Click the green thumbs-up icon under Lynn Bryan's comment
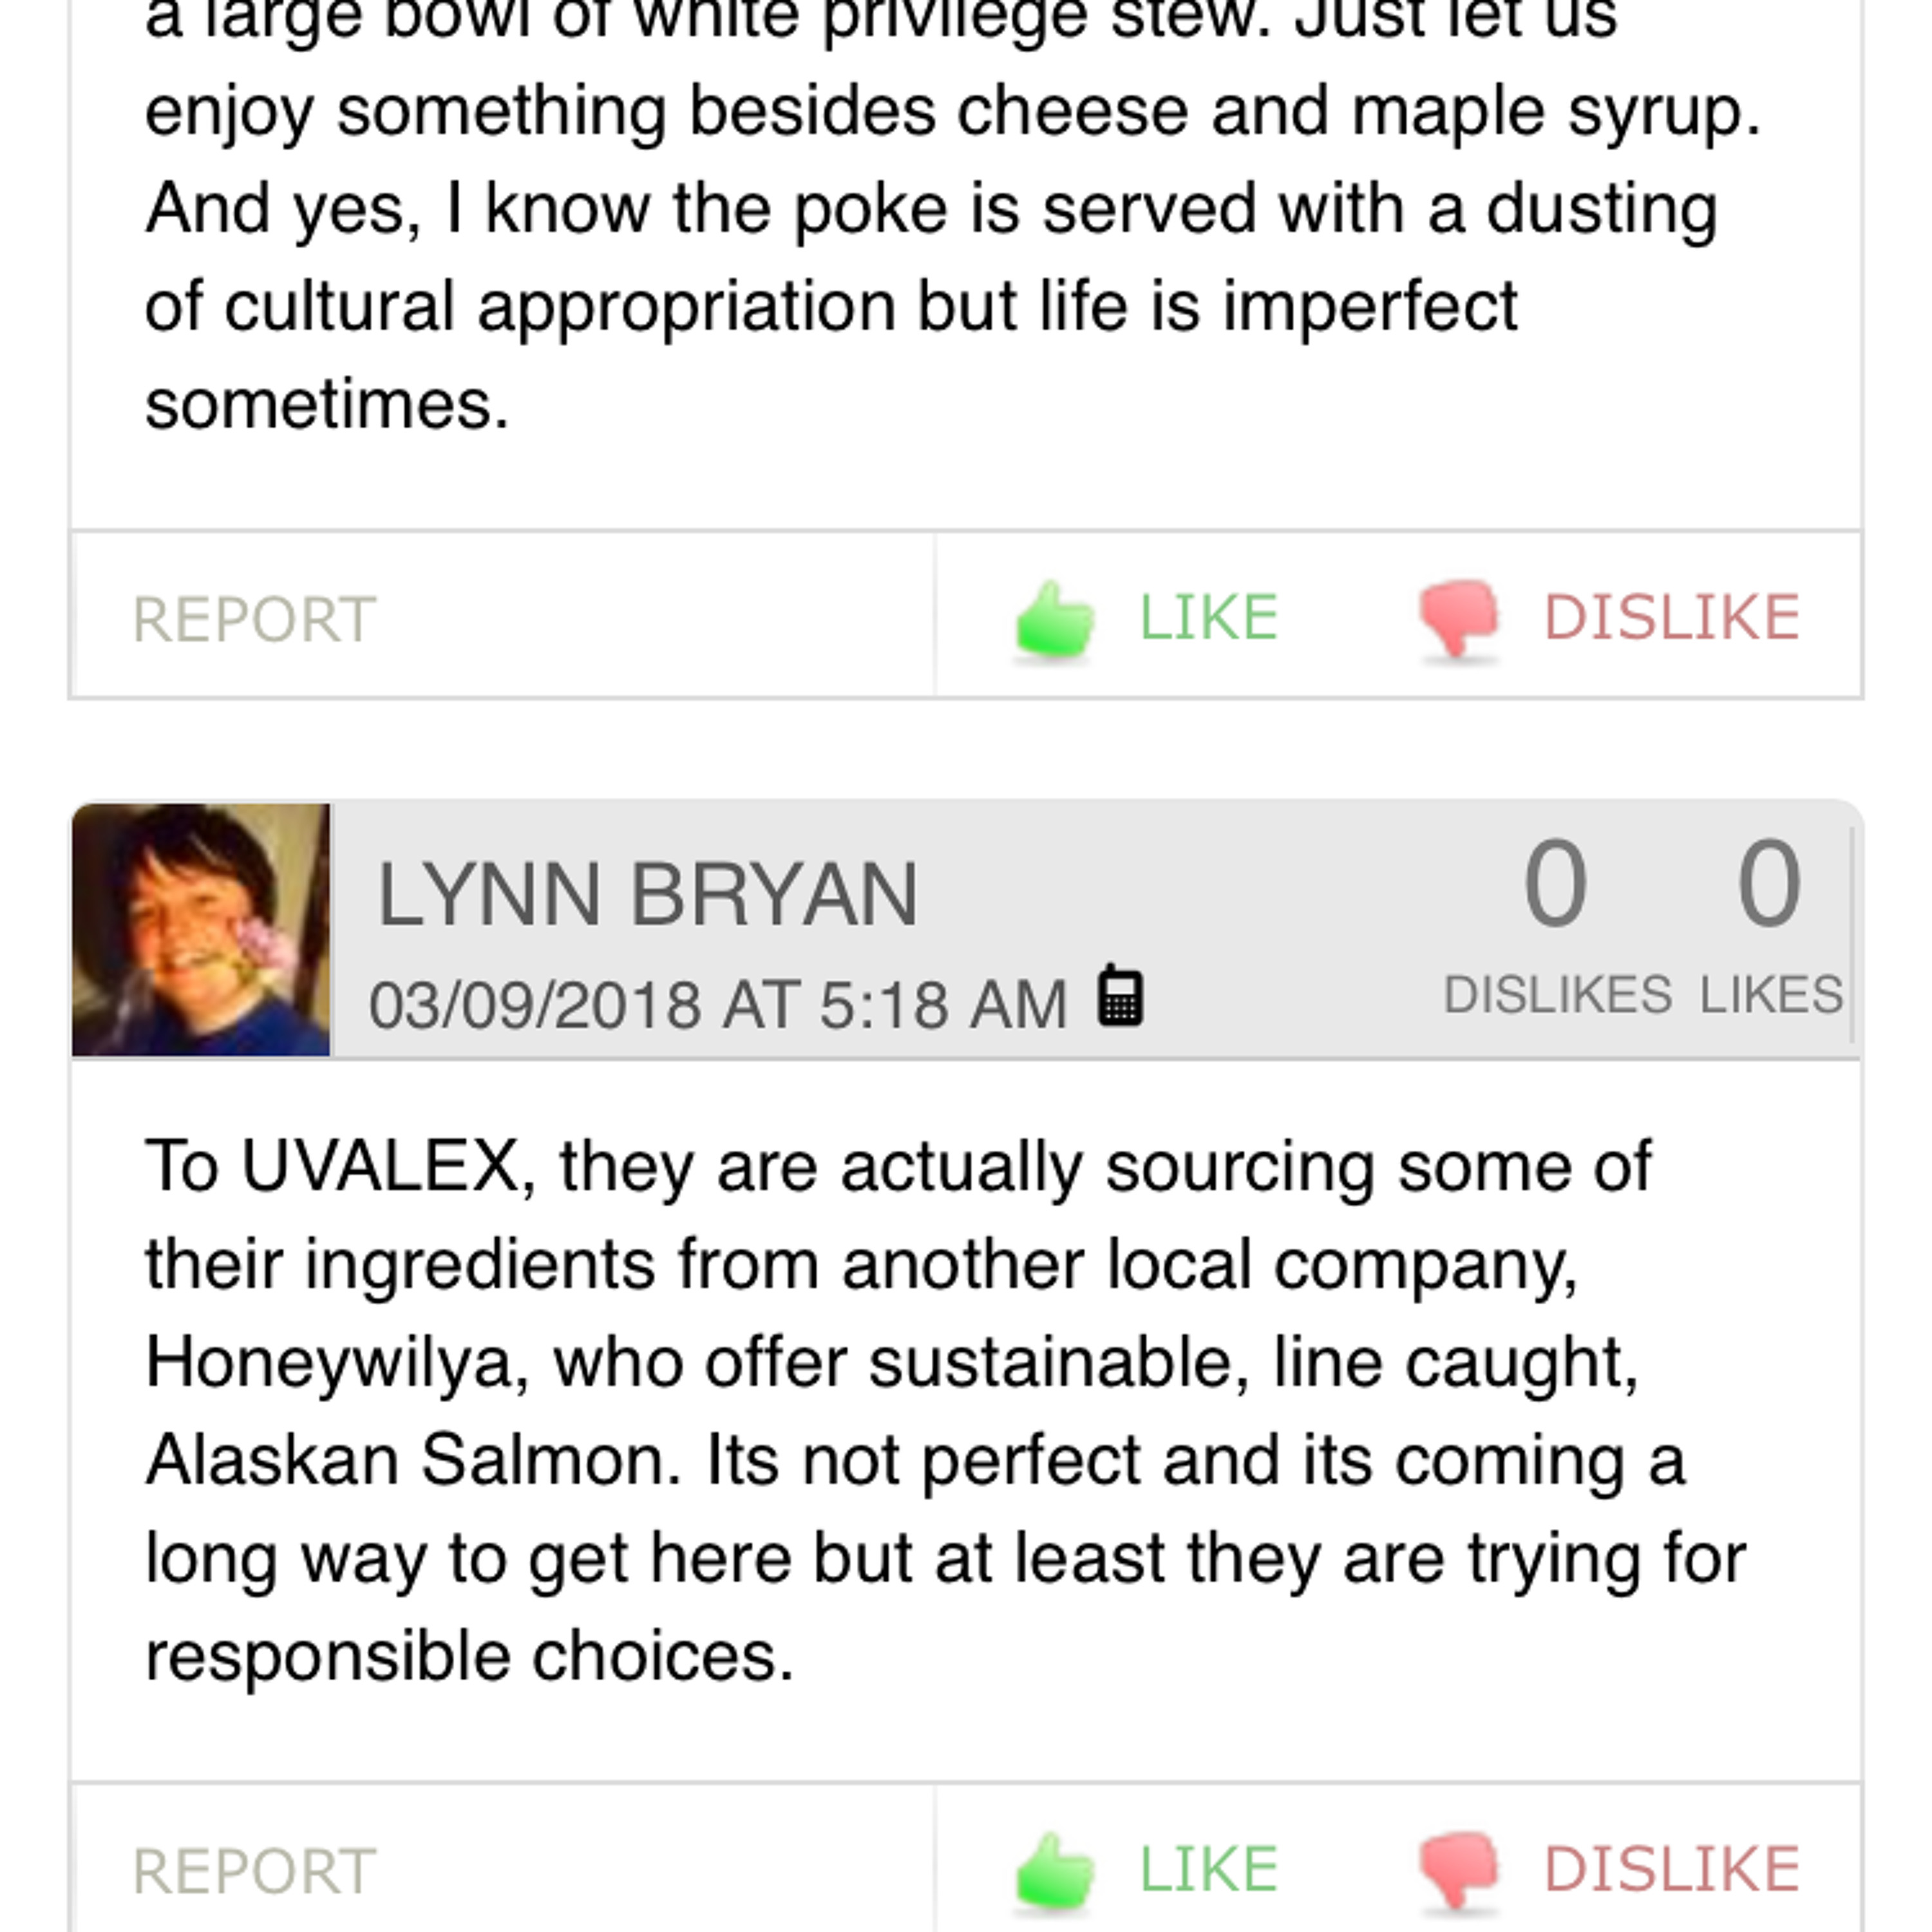 click(1055, 1870)
